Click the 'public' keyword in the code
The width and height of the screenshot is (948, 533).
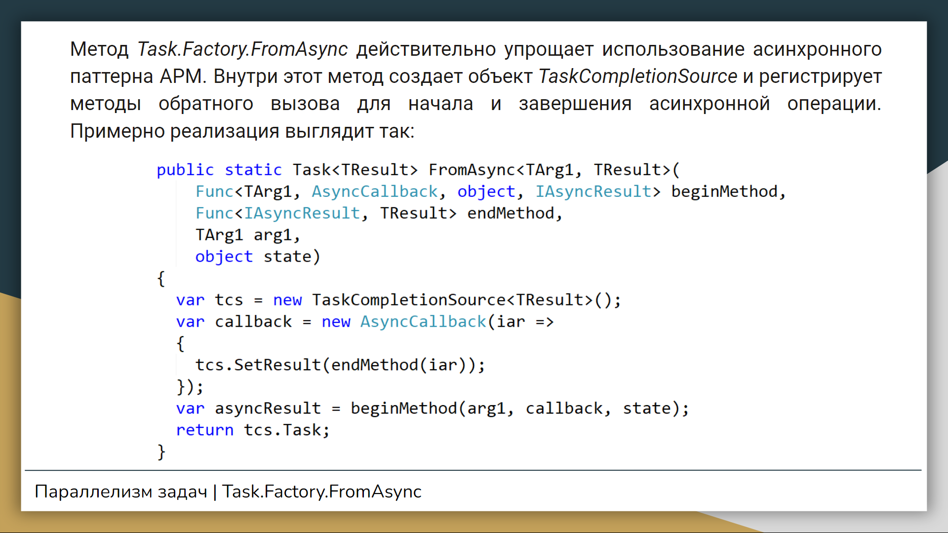coord(185,170)
